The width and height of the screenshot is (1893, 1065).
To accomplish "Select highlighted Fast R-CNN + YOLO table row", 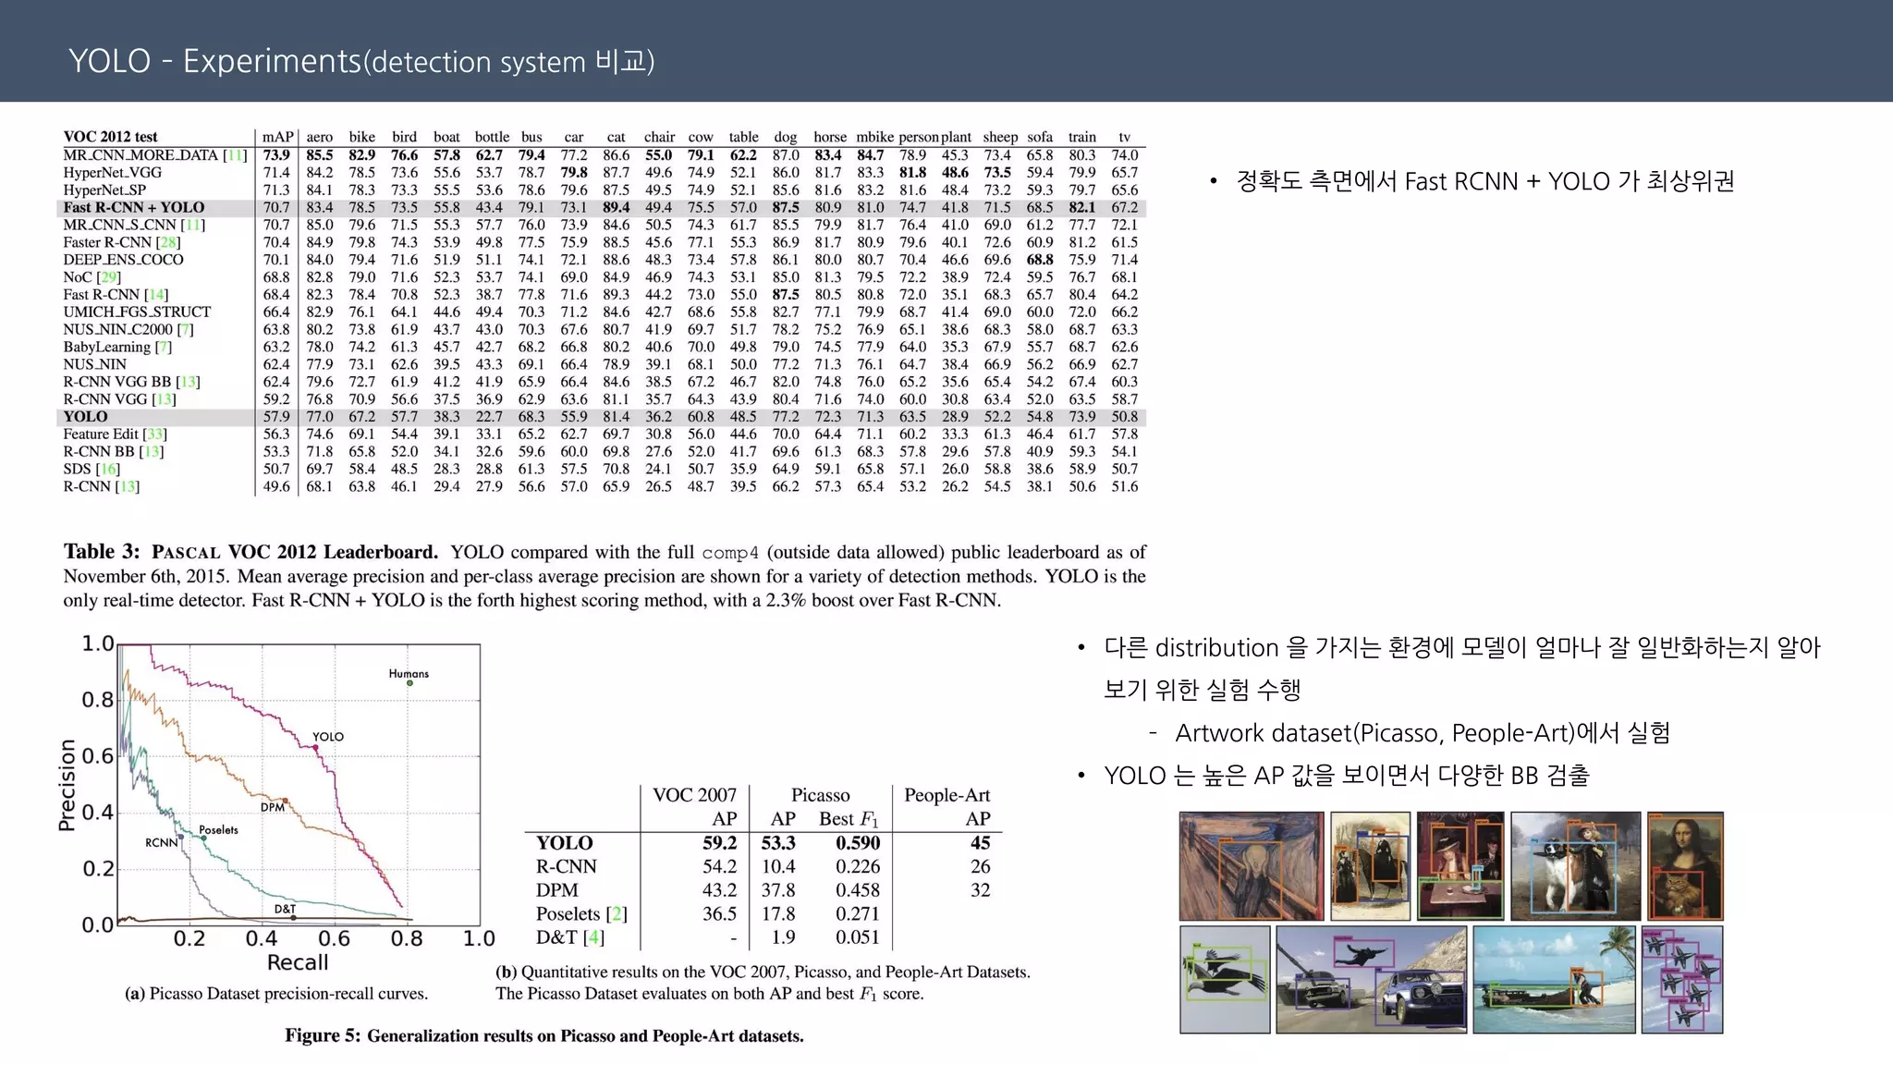I will (x=134, y=208).
